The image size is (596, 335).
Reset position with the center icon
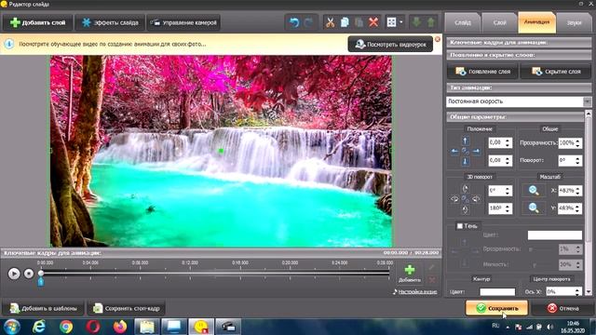pyautogui.click(x=466, y=151)
